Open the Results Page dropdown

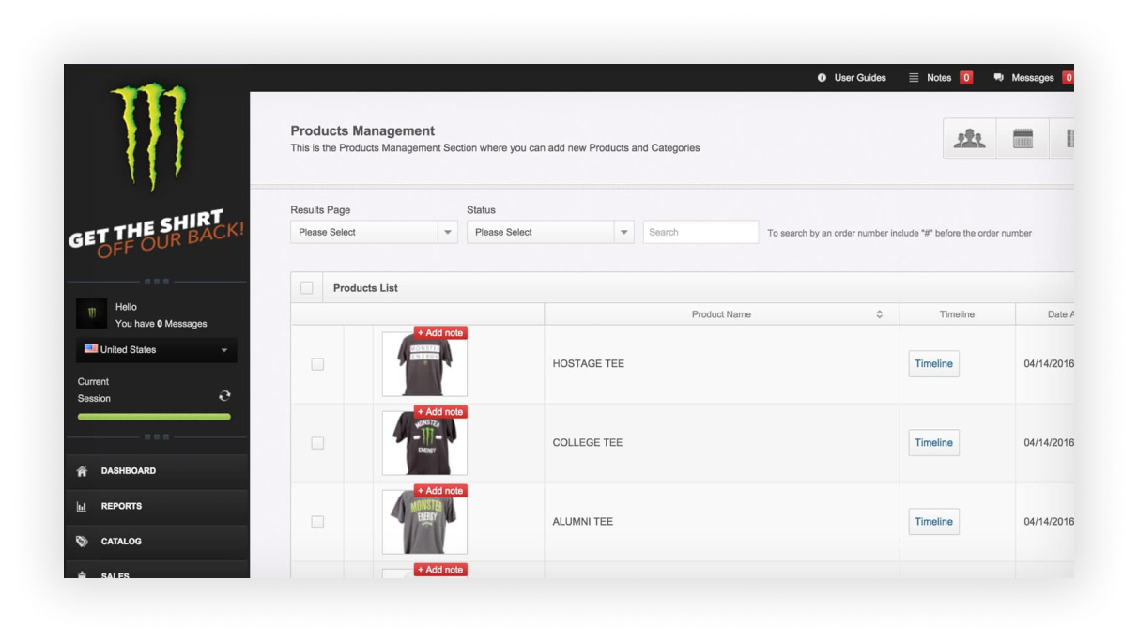tap(374, 232)
